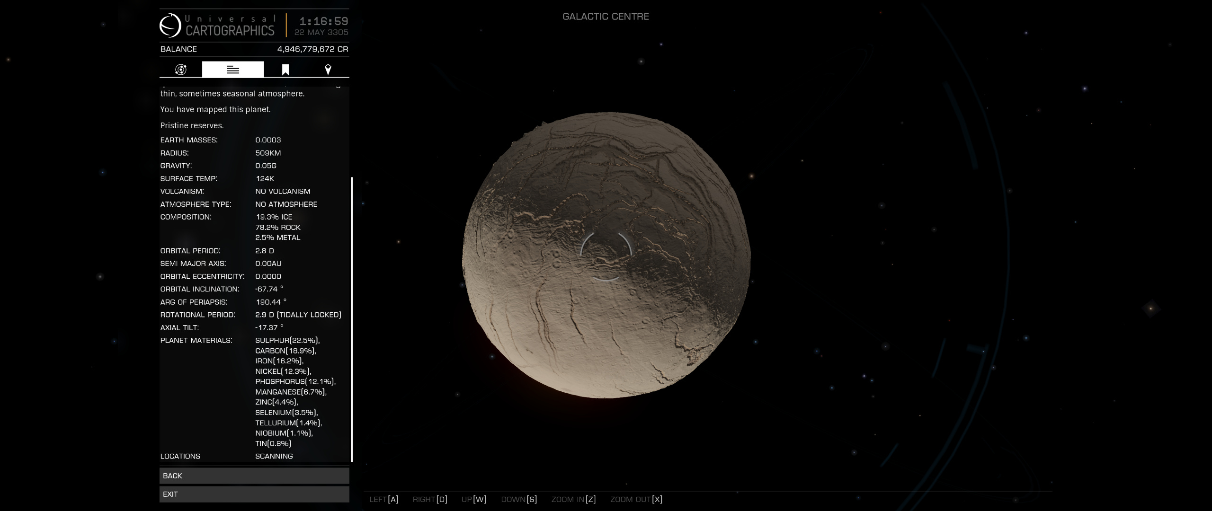Click the SEMI MAJOR AXIS value 0.00AU
The width and height of the screenshot is (1212, 511).
click(268, 264)
